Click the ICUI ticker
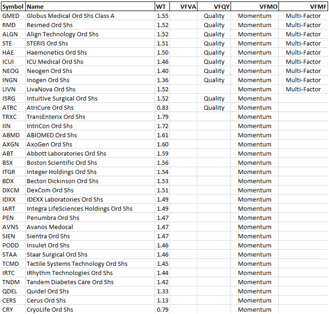This screenshot has width=329, height=314. click(x=13, y=62)
